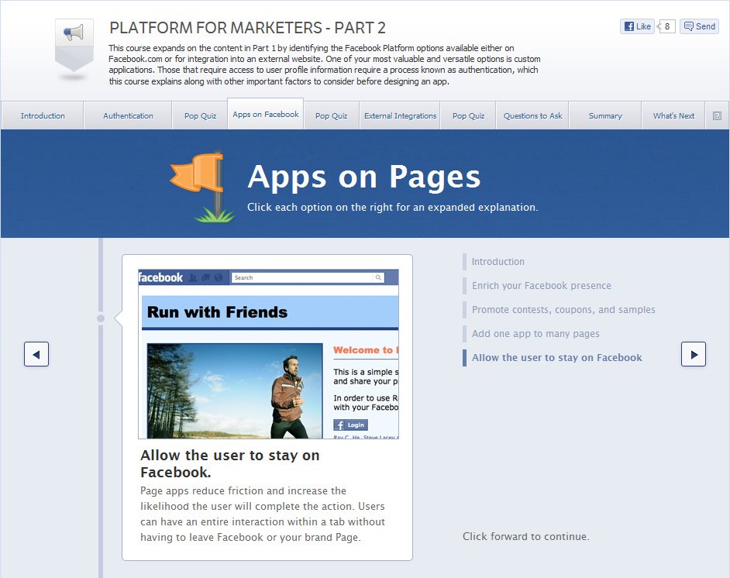The image size is (730, 578).
Task: Click the magnifier icon in the screenshot search box
Action: click(x=378, y=278)
